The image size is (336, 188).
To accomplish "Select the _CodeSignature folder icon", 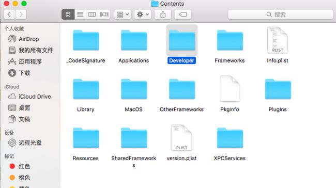I will click(x=86, y=40).
